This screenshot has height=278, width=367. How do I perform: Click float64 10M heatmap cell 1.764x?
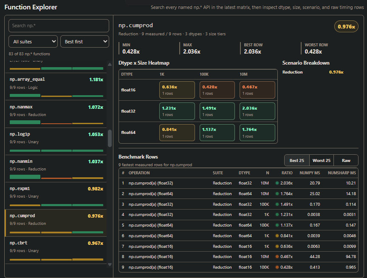pyautogui.click(x=257, y=133)
